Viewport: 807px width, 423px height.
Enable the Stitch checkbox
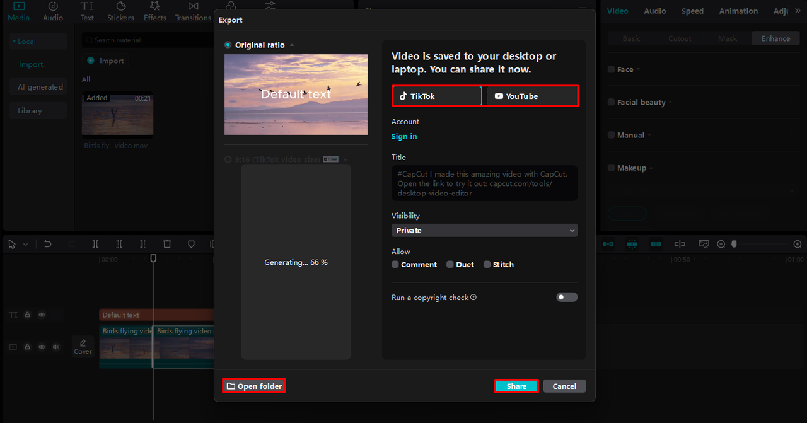point(487,265)
